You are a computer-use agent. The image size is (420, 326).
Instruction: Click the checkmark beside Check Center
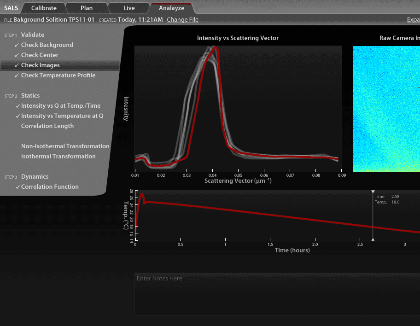pyautogui.click(x=17, y=55)
